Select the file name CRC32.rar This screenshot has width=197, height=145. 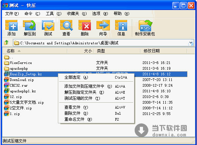point(19,85)
